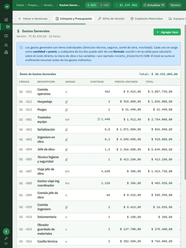
Task: Switch currency to ARS
Action: tap(91, 5)
